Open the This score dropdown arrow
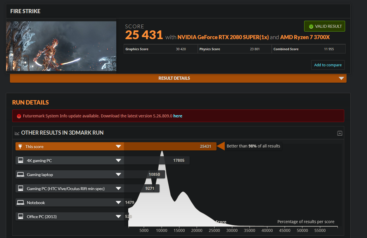This screenshot has width=367, height=238. coord(118,147)
